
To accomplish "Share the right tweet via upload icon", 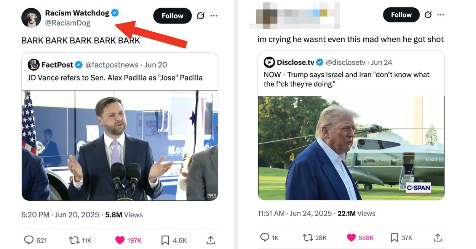I will pyautogui.click(x=438, y=238).
